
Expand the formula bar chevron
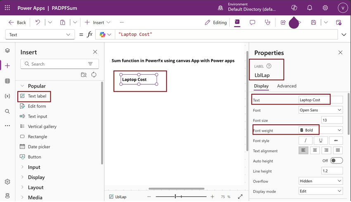coord(344,35)
